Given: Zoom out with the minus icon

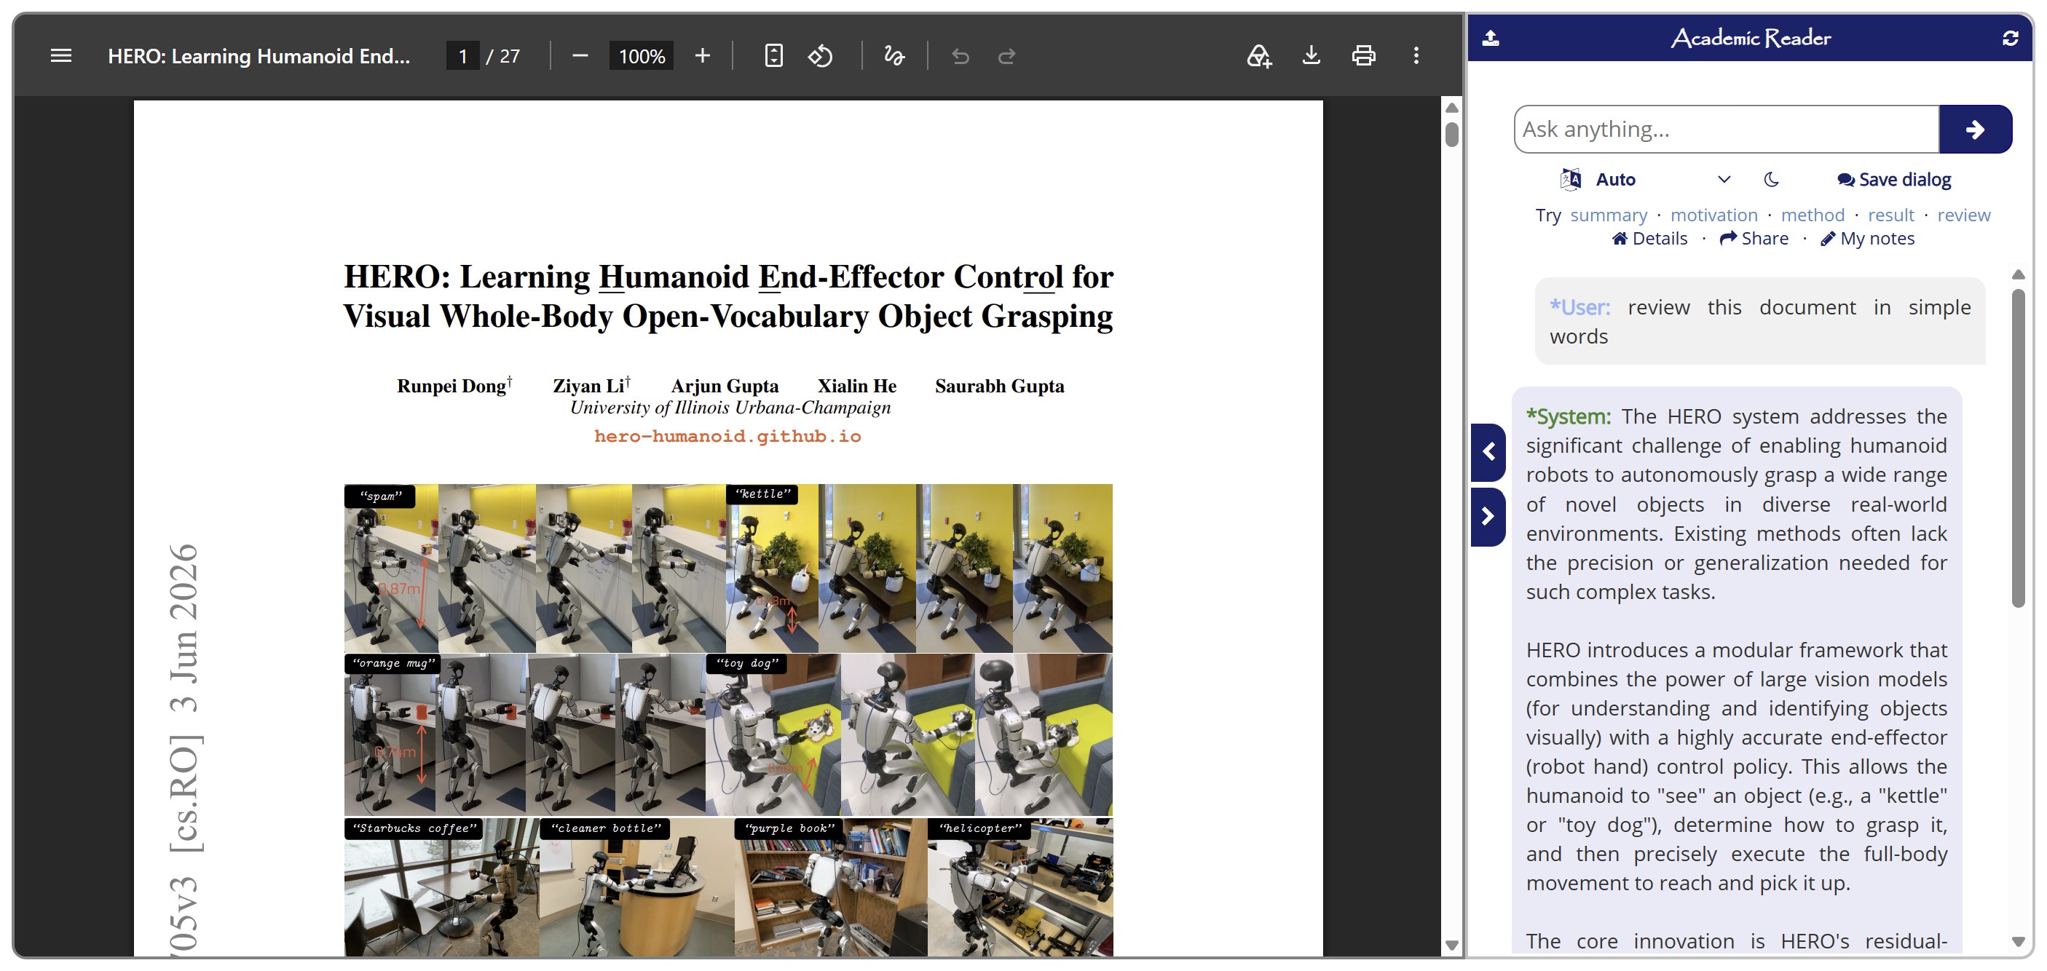Looking at the screenshot, I should (580, 55).
